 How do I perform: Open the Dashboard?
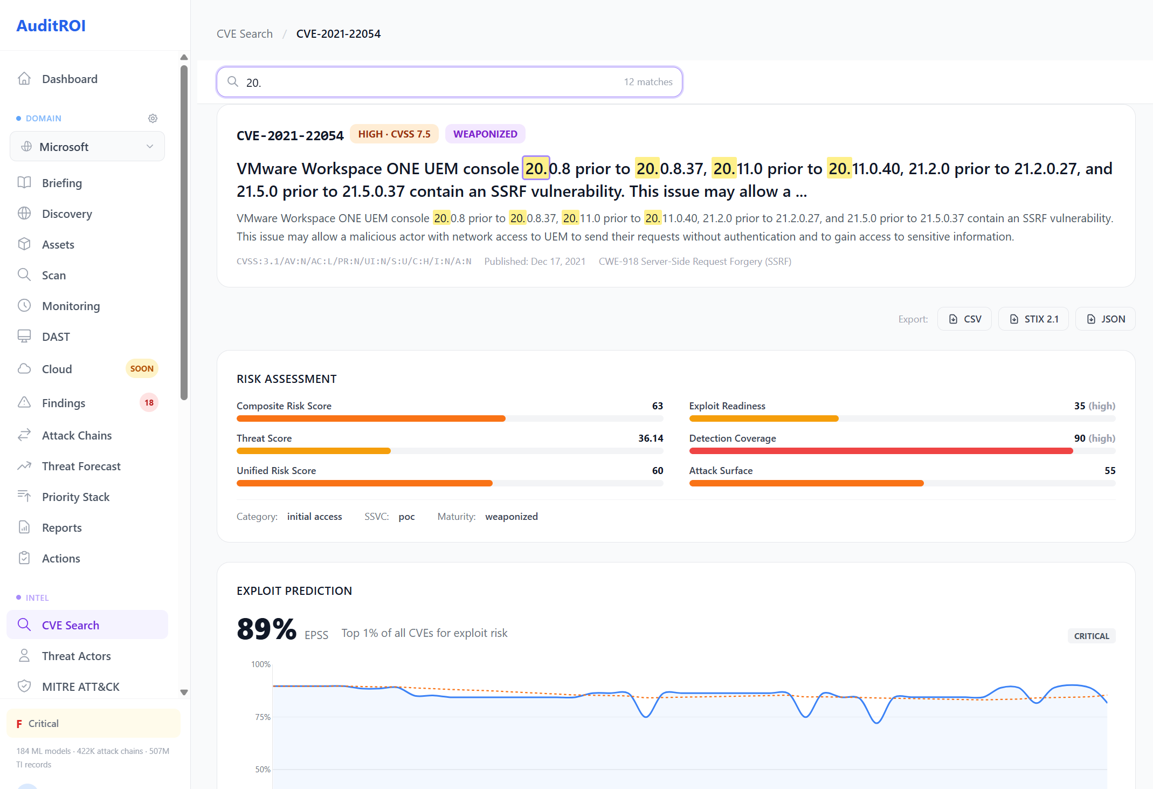click(70, 79)
